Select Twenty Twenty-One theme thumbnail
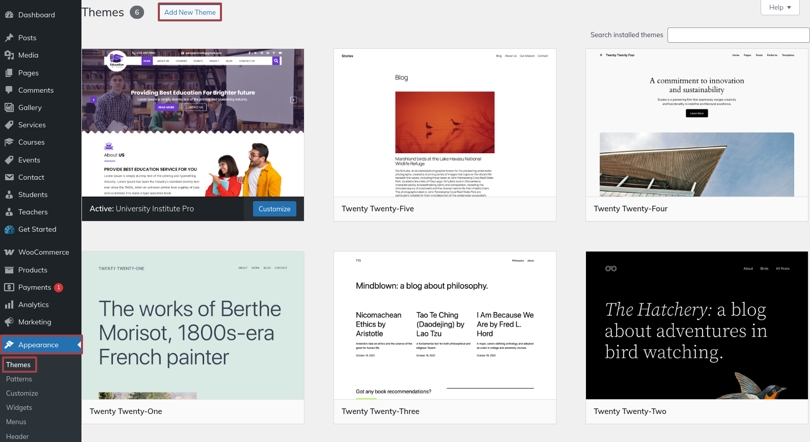 [x=193, y=325]
